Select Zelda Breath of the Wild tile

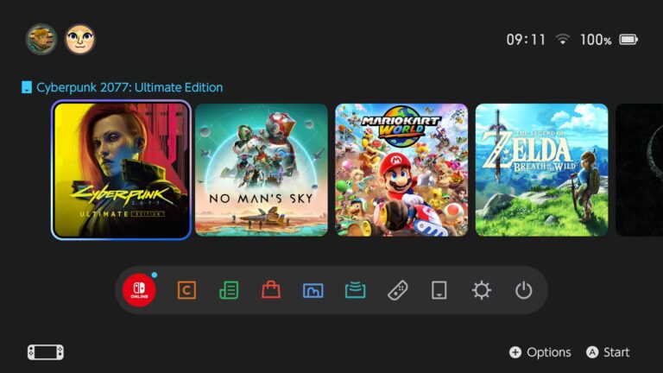[x=541, y=170]
